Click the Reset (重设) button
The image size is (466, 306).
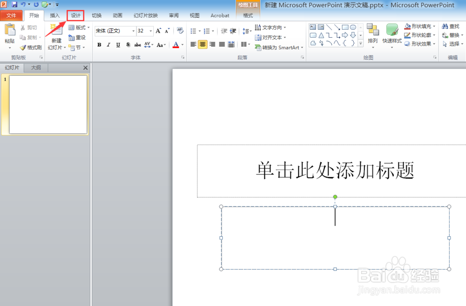coord(77,38)
